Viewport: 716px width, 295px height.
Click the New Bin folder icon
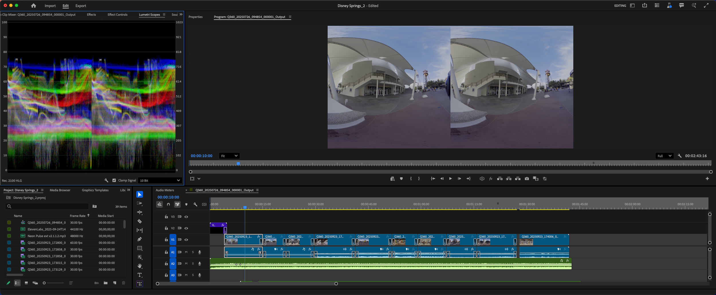pos(106,283)
